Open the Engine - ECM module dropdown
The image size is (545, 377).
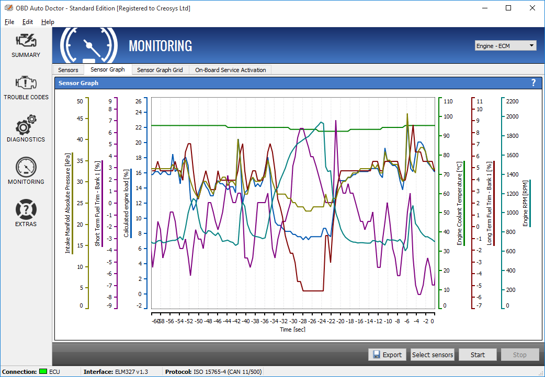pos(505,46)
